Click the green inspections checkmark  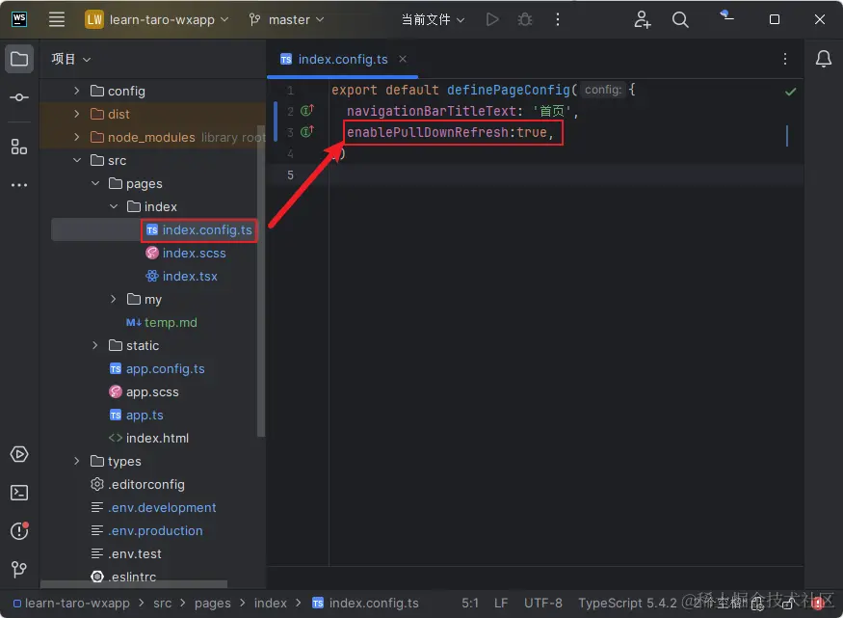tap(790, 92)
